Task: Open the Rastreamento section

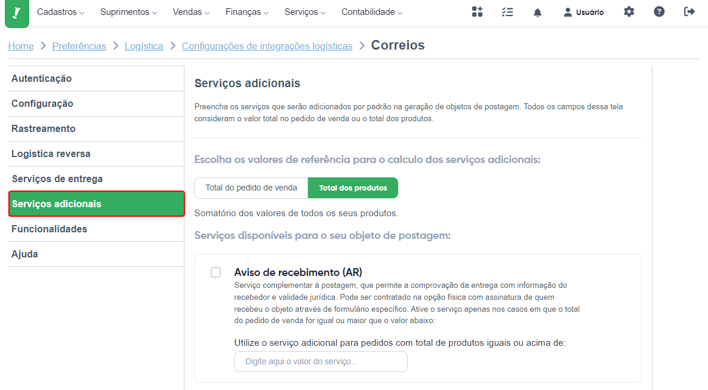Action: click(96, 129)
